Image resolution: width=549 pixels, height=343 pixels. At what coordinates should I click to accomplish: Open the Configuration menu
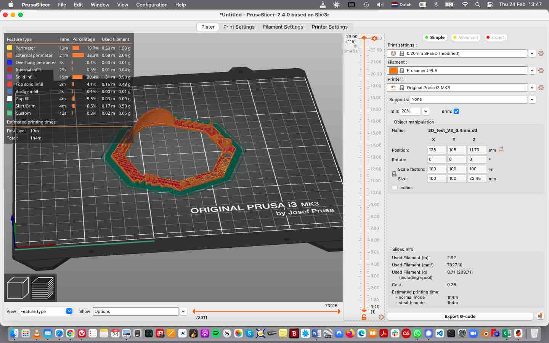point(152,5)
